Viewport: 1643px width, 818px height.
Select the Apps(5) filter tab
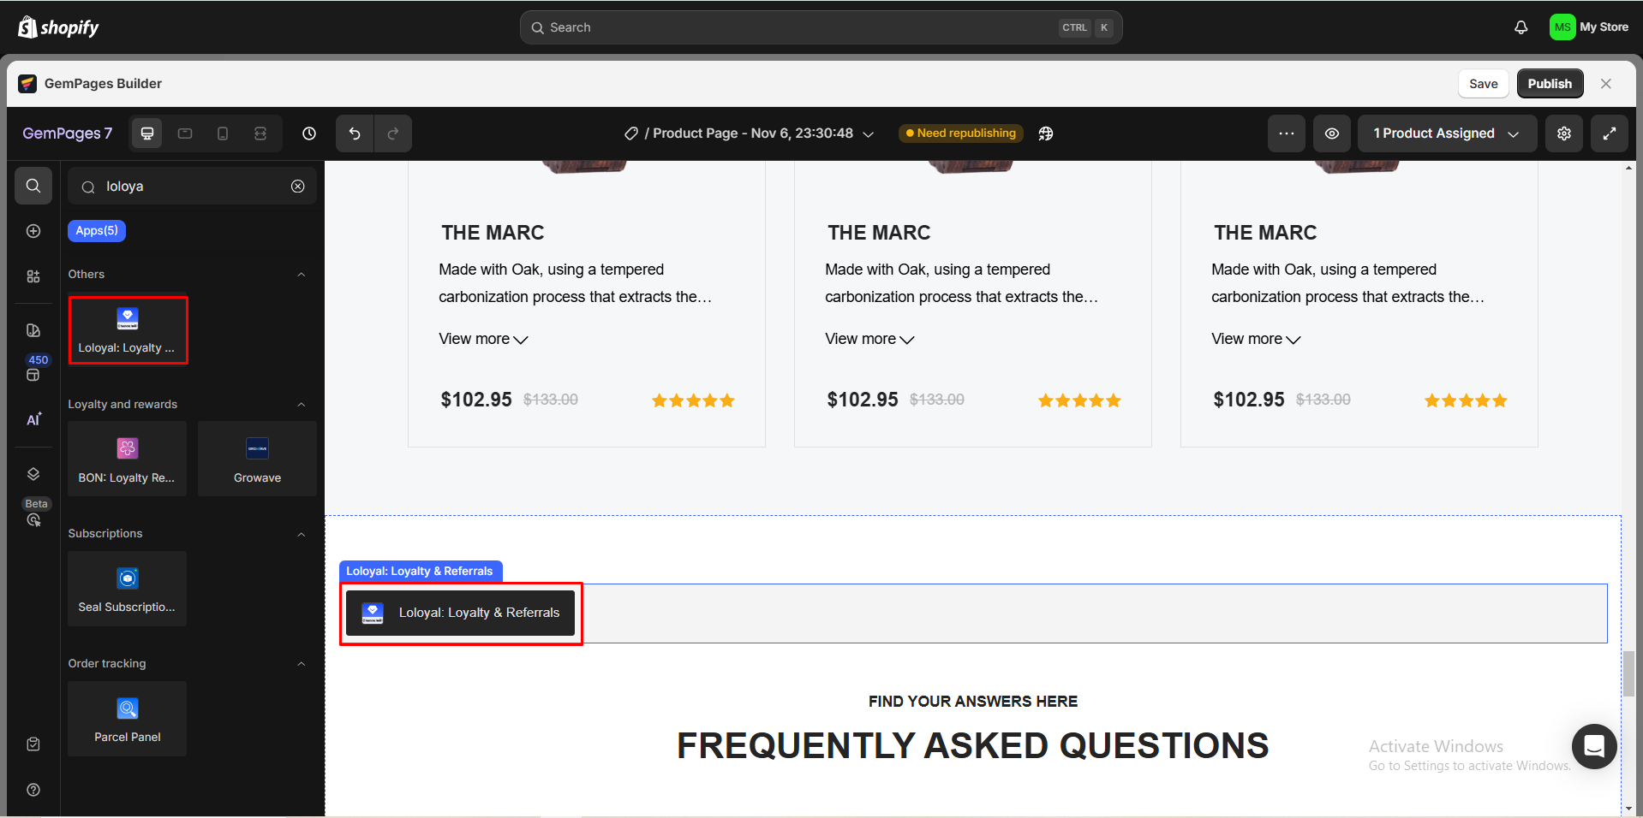click(x=97, y=231)
